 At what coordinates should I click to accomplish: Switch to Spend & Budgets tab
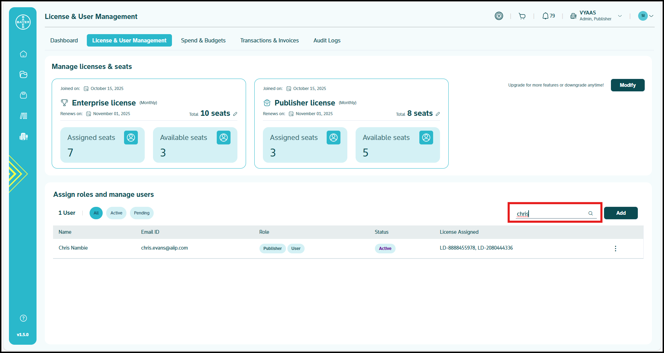[x=203, y=40]
